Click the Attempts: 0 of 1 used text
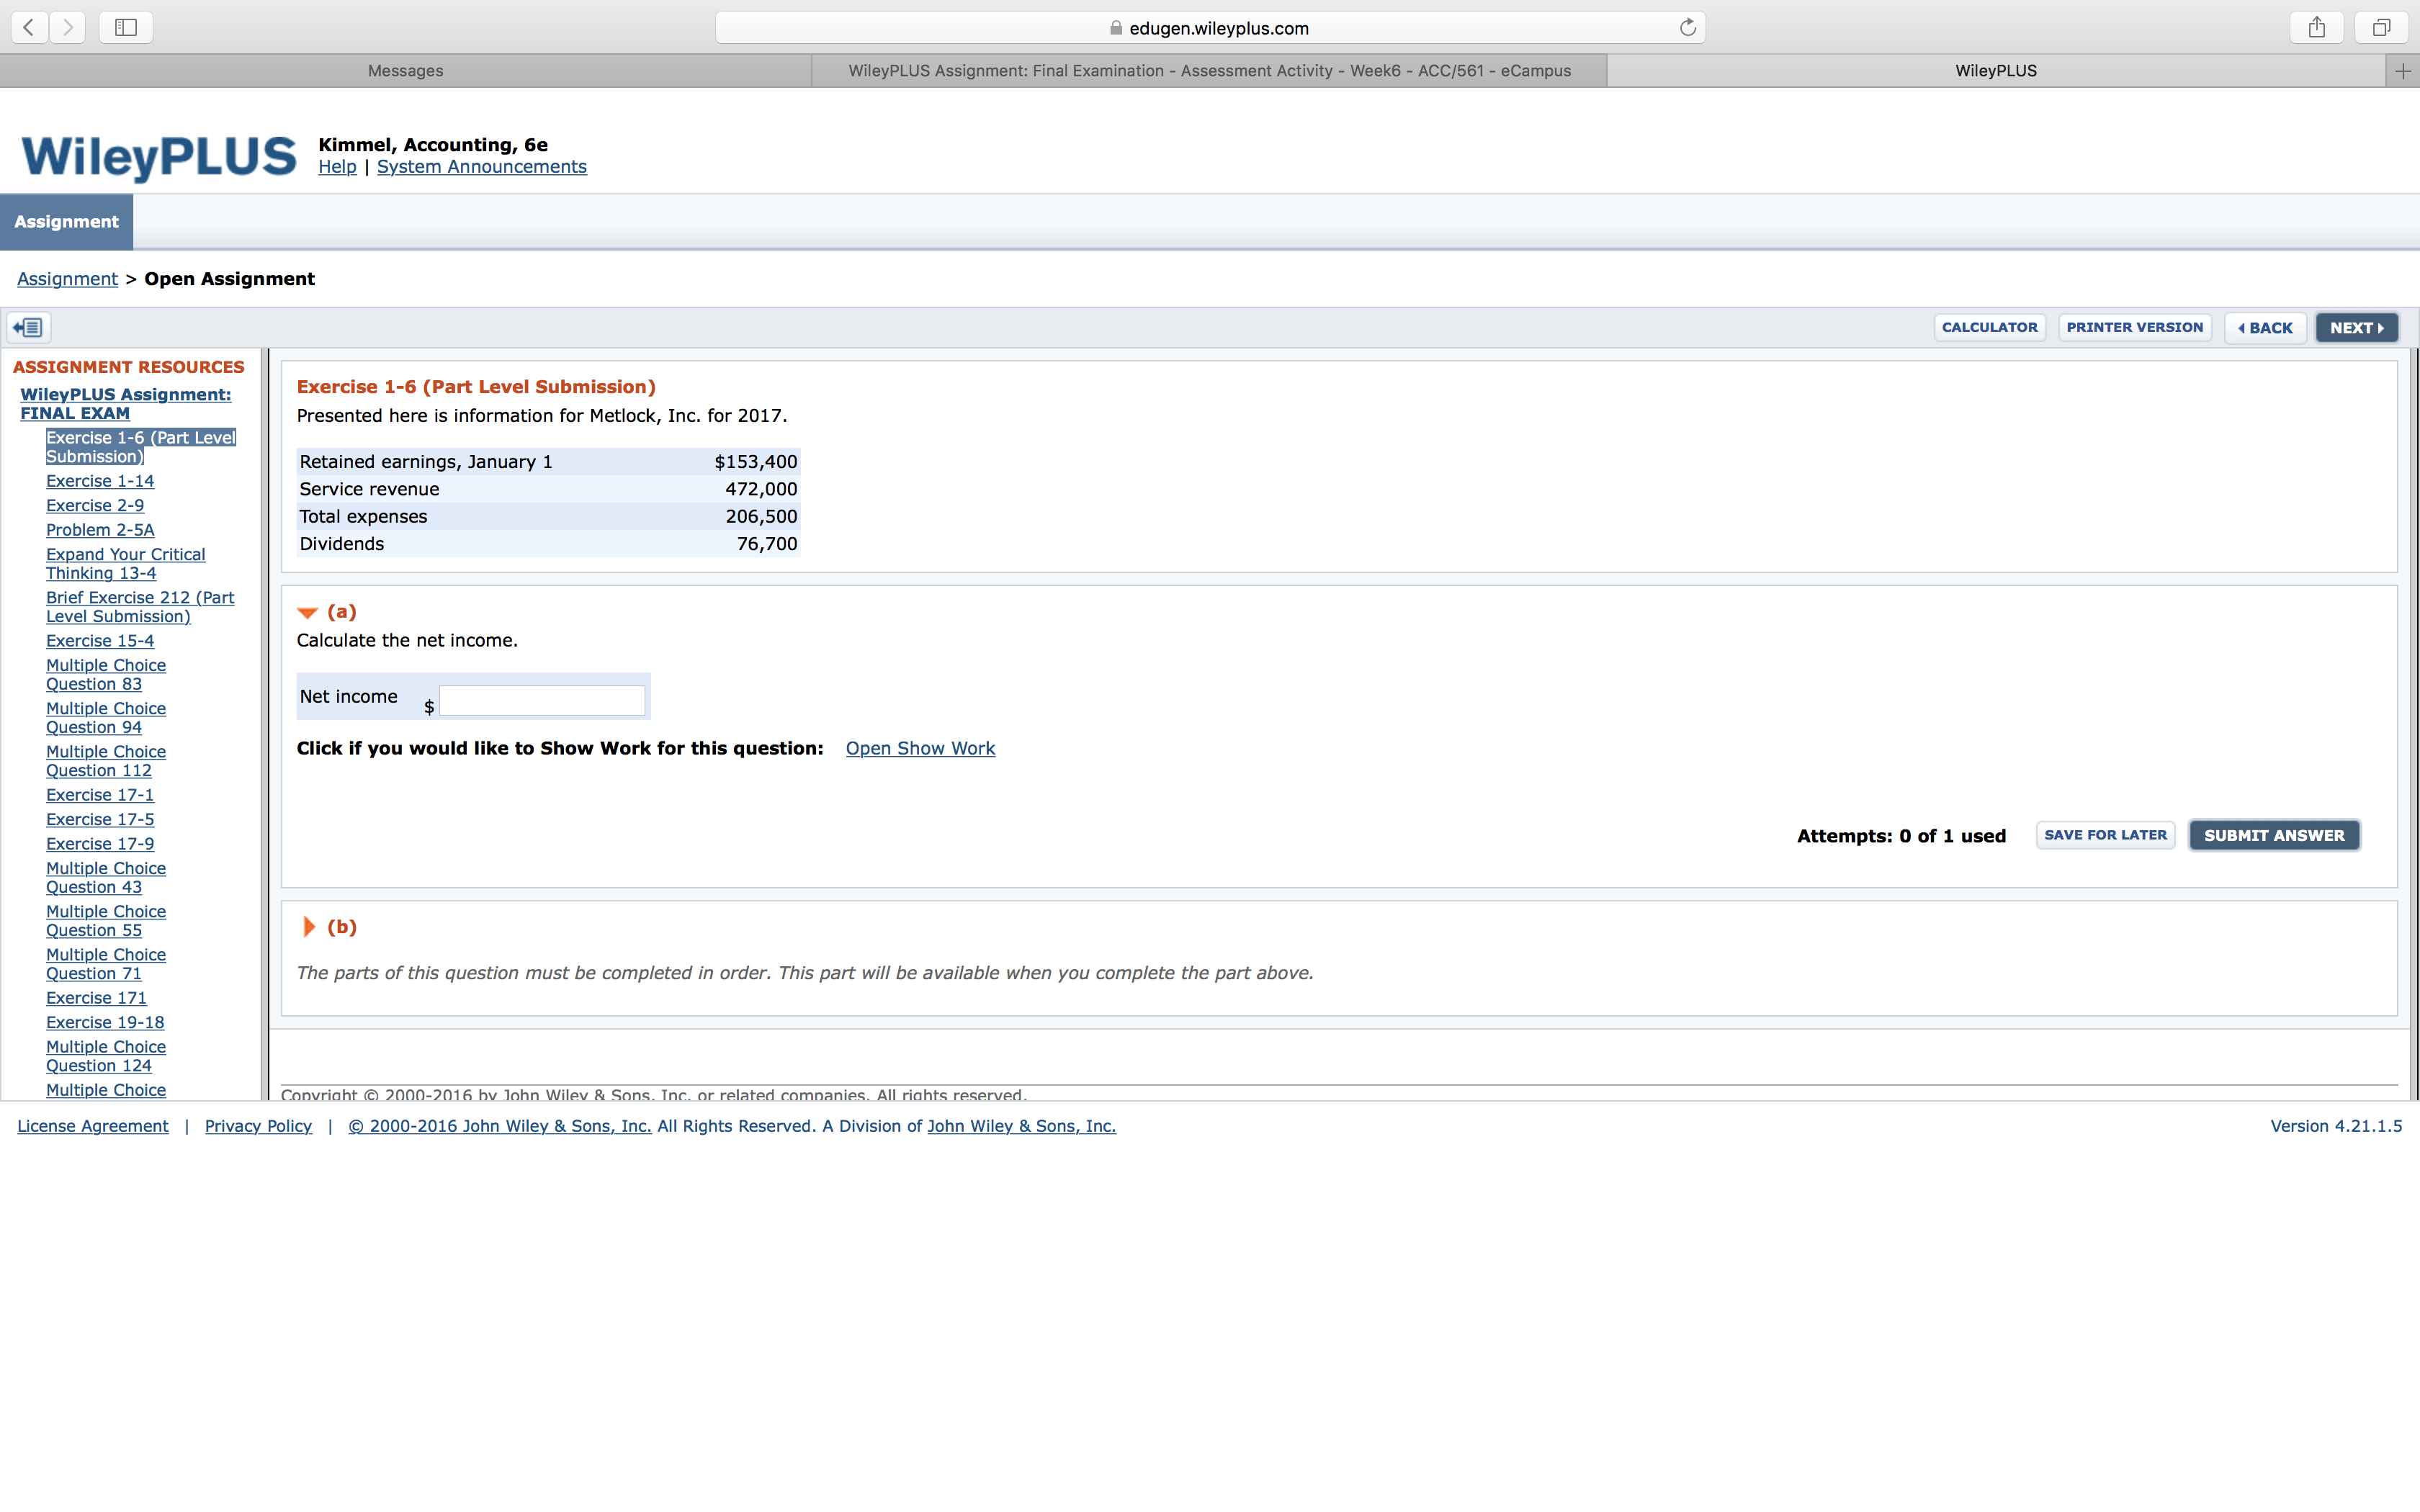This screenshot has width=2420, height=1512. point(1901,836)
